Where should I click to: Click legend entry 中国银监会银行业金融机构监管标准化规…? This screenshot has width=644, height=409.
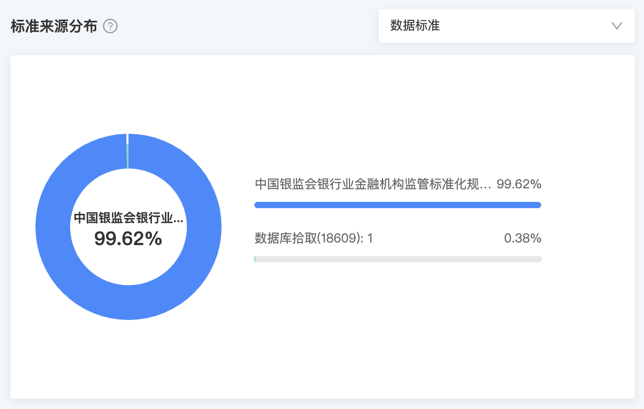coord(372,184)
